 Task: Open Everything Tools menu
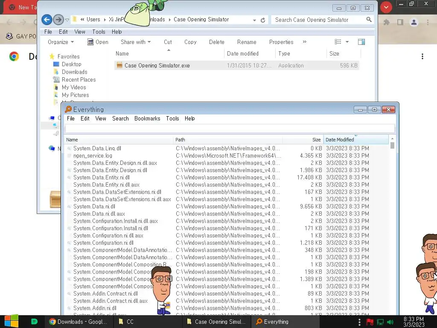pyautogui.click(x=172, y=119)
